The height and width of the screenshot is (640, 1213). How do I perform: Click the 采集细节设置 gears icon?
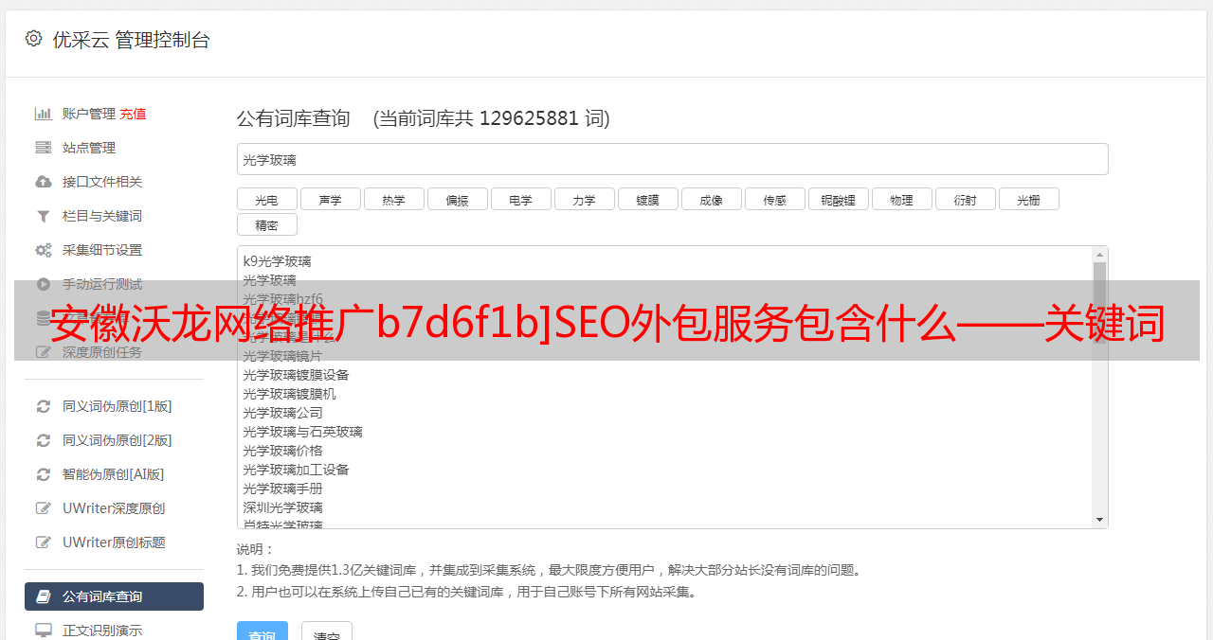[44, 250]
